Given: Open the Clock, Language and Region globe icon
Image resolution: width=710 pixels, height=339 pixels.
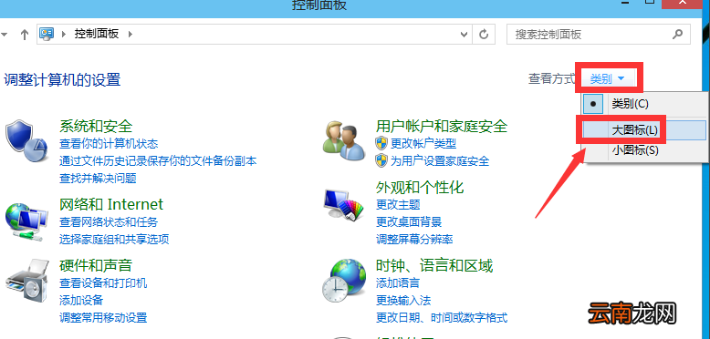Looking at the screenshot, I should click(344, 280).
